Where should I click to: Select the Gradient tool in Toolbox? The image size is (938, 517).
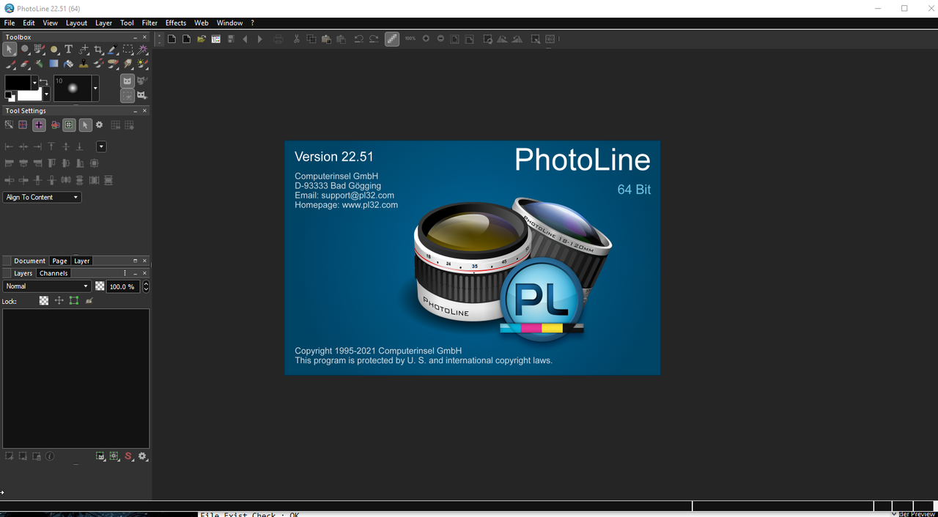tap(53, 64)
